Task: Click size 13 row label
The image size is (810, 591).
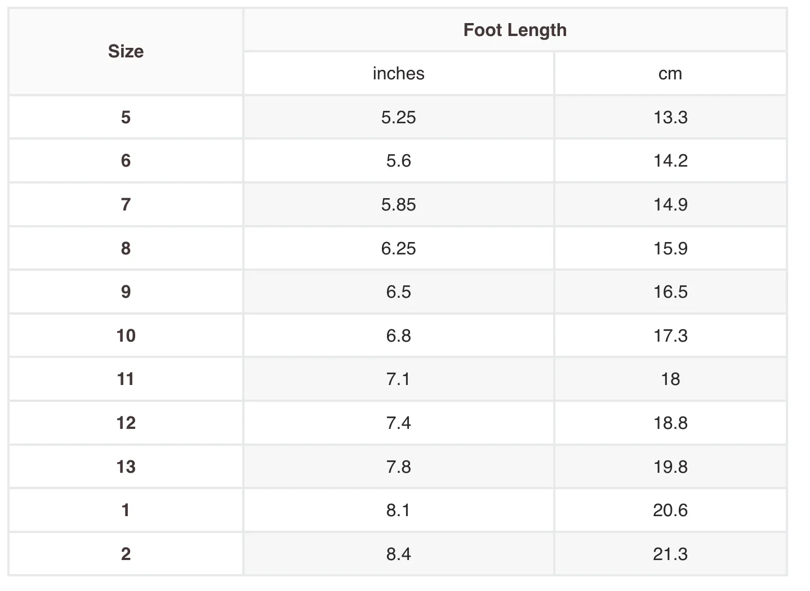Action: point(126,467)
